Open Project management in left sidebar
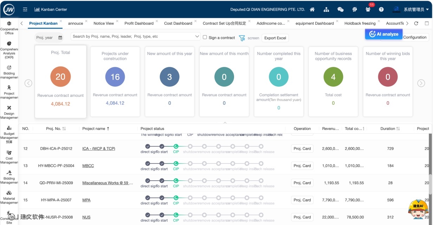Image resolution: width=433 pixels, height=225 pixels. [9, 92]
